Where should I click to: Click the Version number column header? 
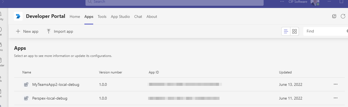coord(111,72)
